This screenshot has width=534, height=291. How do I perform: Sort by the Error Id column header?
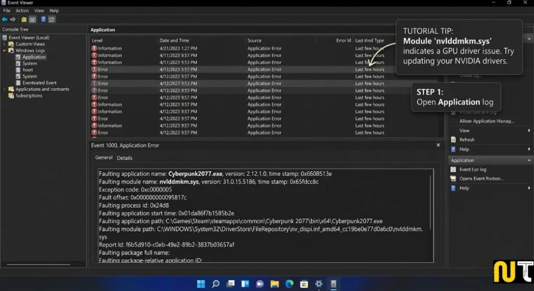click(343, 40)
